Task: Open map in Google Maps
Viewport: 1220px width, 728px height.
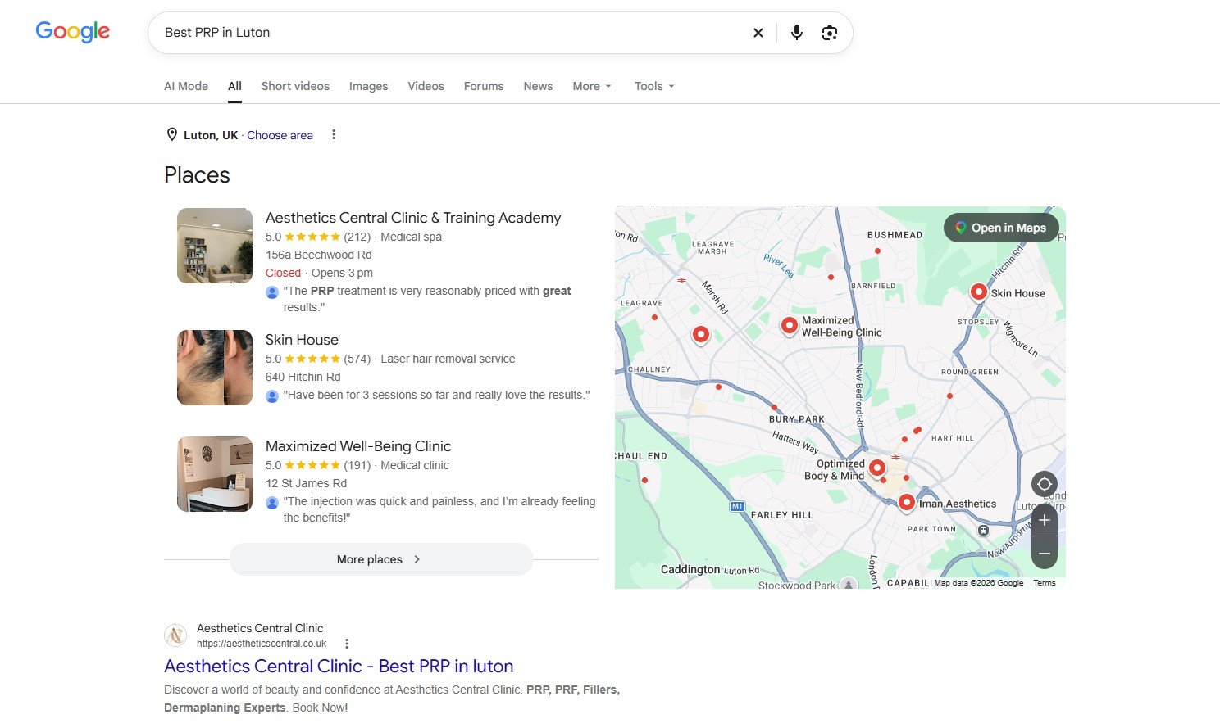Action: pos(1001,228)
